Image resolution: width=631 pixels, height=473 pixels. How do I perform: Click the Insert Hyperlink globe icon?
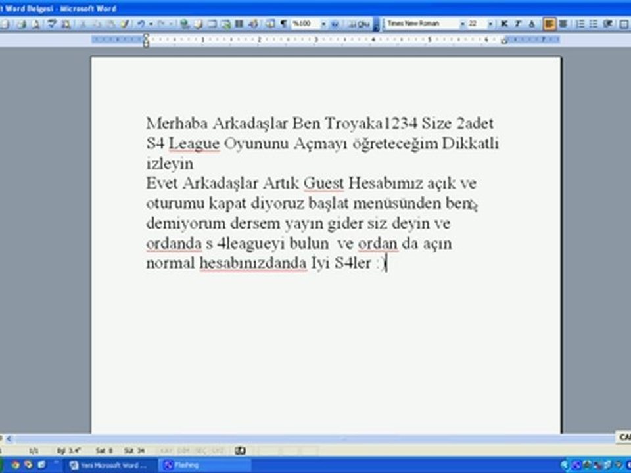click(x=184, y=24)
